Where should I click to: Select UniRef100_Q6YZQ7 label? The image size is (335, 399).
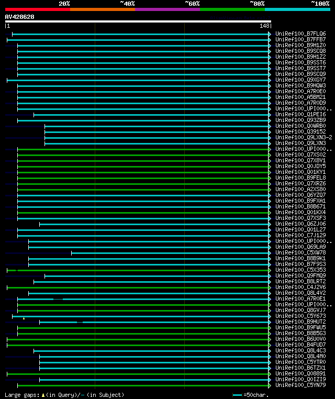300,195
